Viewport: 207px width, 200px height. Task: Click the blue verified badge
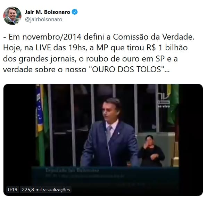(x=75, y=12)
